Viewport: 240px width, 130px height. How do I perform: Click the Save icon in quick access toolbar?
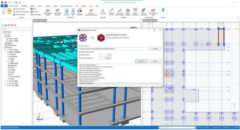pyautogui.click(x=6, y=2)
